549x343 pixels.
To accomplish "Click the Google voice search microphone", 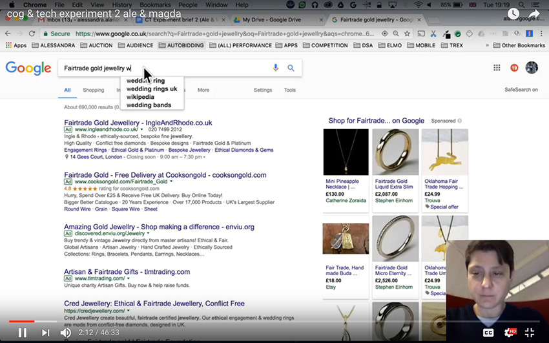I will [x=276, y=68].
